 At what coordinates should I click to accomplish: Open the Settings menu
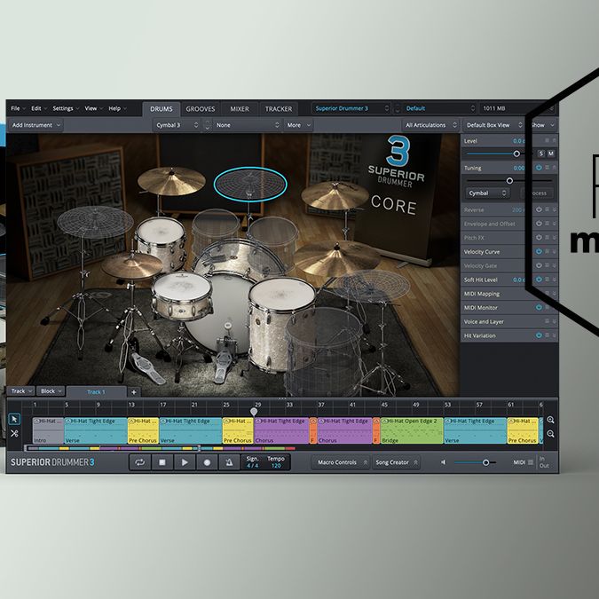[x=66, y=108]
